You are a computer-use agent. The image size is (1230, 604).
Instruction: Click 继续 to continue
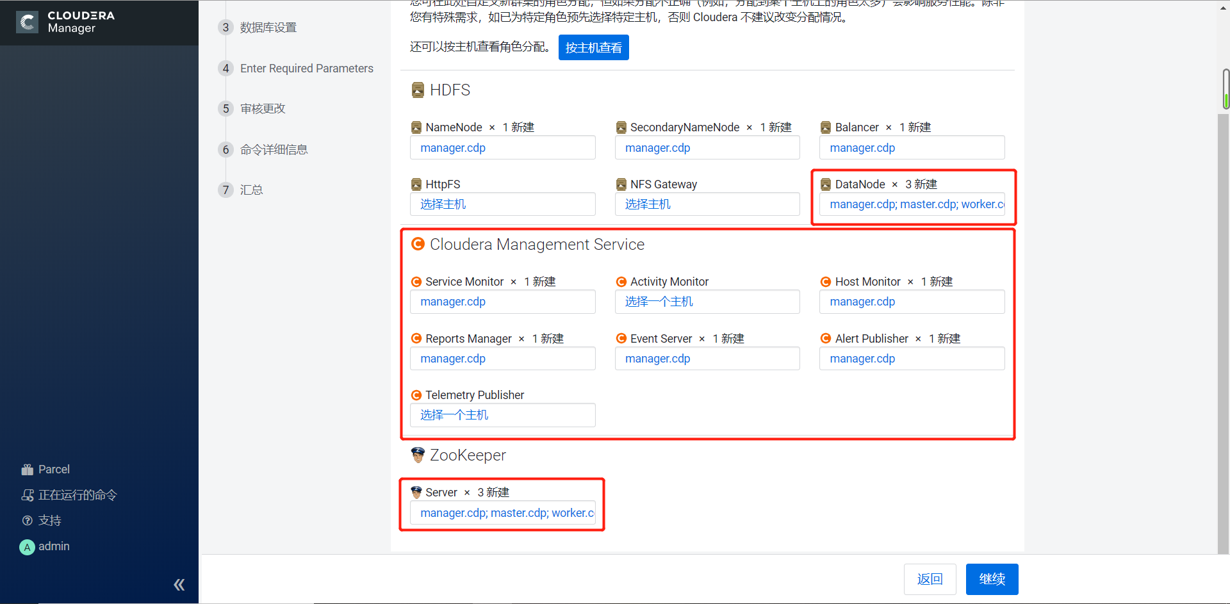[992, 579]
